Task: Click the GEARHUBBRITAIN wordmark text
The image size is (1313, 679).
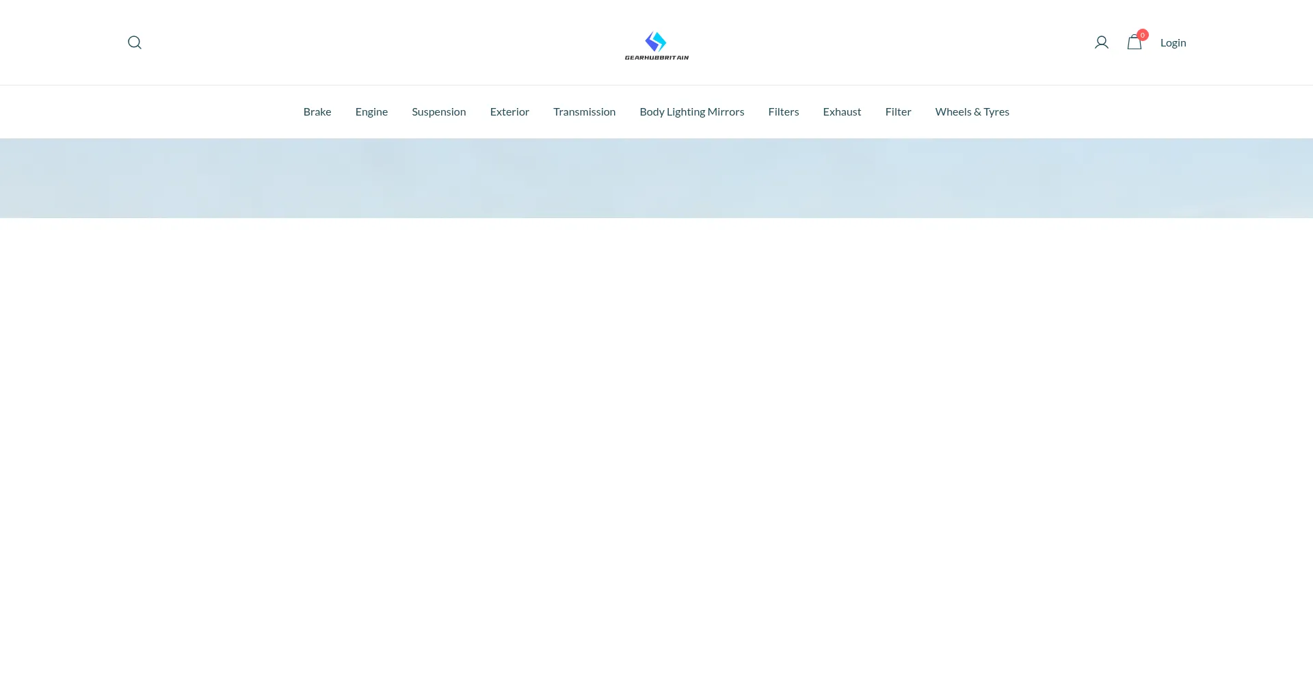Action: (656, 57)
